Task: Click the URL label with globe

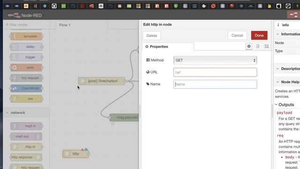Action: coord(152,72)
